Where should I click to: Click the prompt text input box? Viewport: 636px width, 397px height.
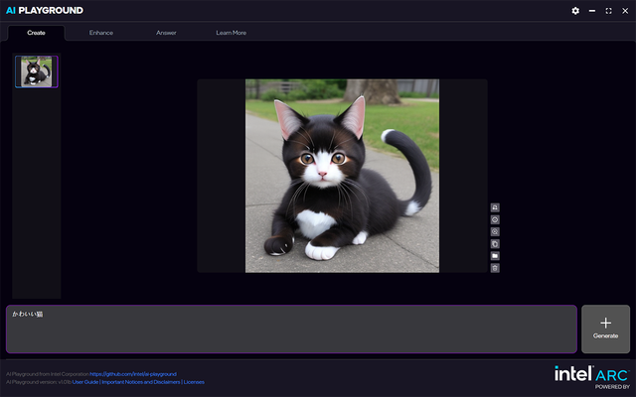point(291,330)
